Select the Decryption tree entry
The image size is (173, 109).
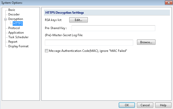pyautogui.click(x=16, y=19)
